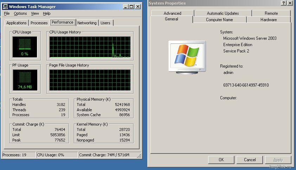Click Commit Charge Peak 77652
Viewport: 296px width, 170px height.
[x=60, y=140]
